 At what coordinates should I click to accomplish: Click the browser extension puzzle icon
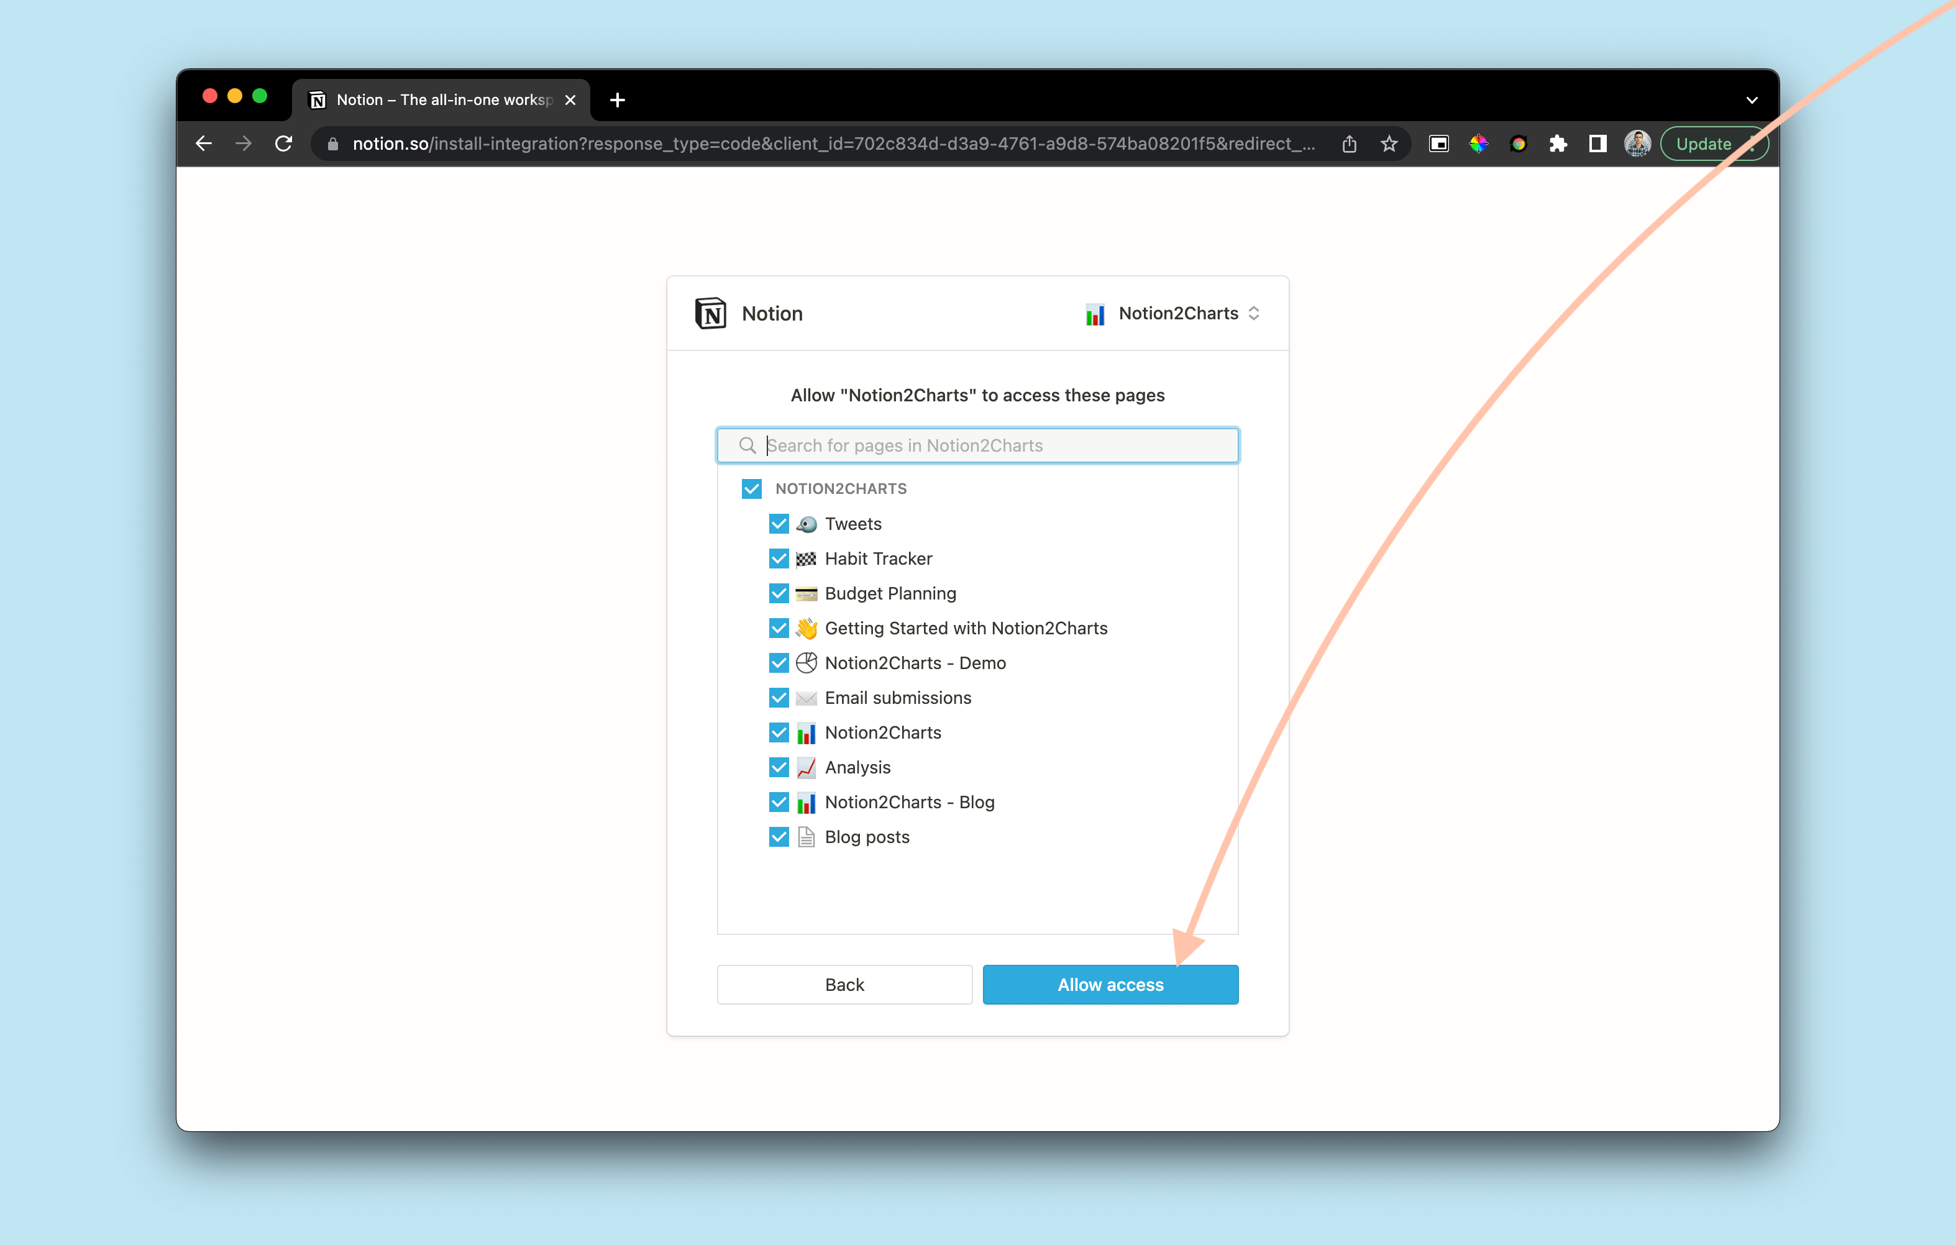(x=1558, y=143)
